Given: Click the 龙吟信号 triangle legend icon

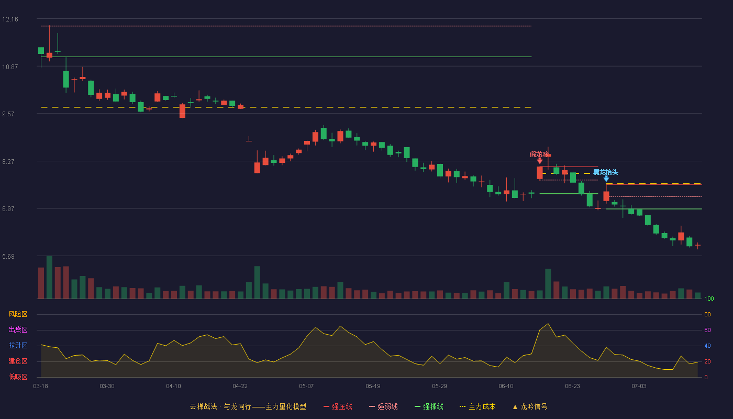Looking at the screenshot, I should tap(515, 406).
